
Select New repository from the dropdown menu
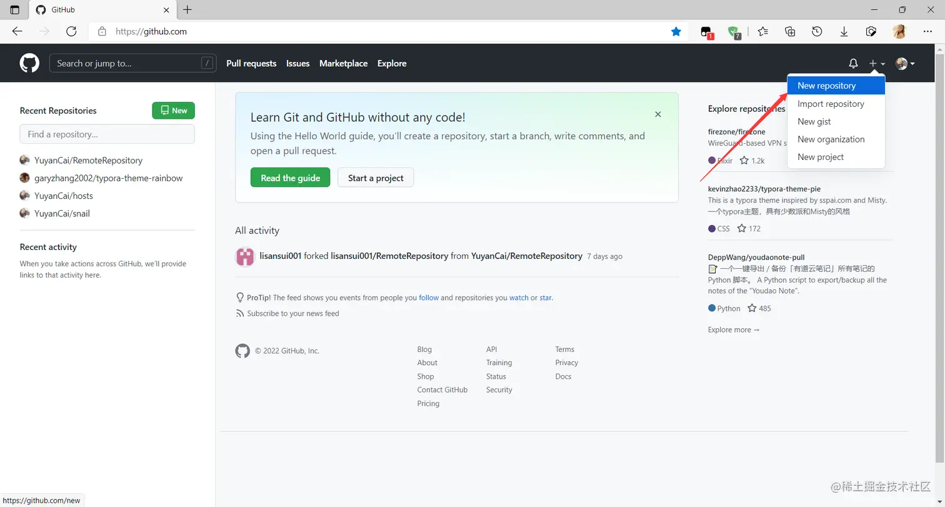(x=836, y=86)
